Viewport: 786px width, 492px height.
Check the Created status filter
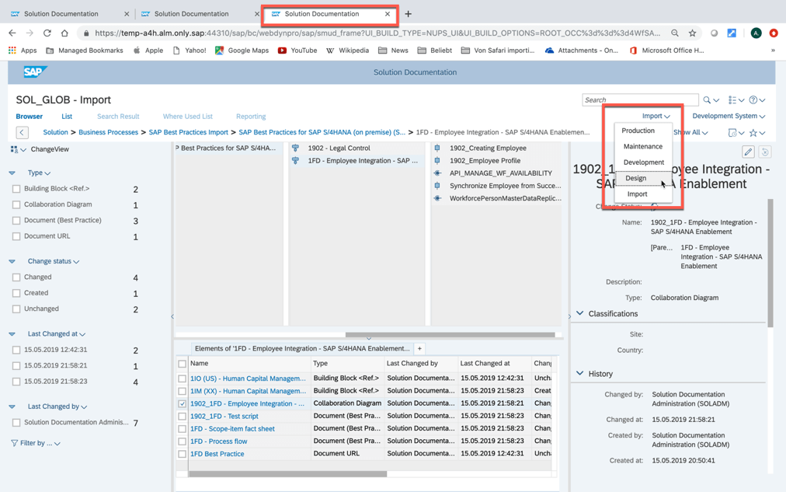pos(16,293)
